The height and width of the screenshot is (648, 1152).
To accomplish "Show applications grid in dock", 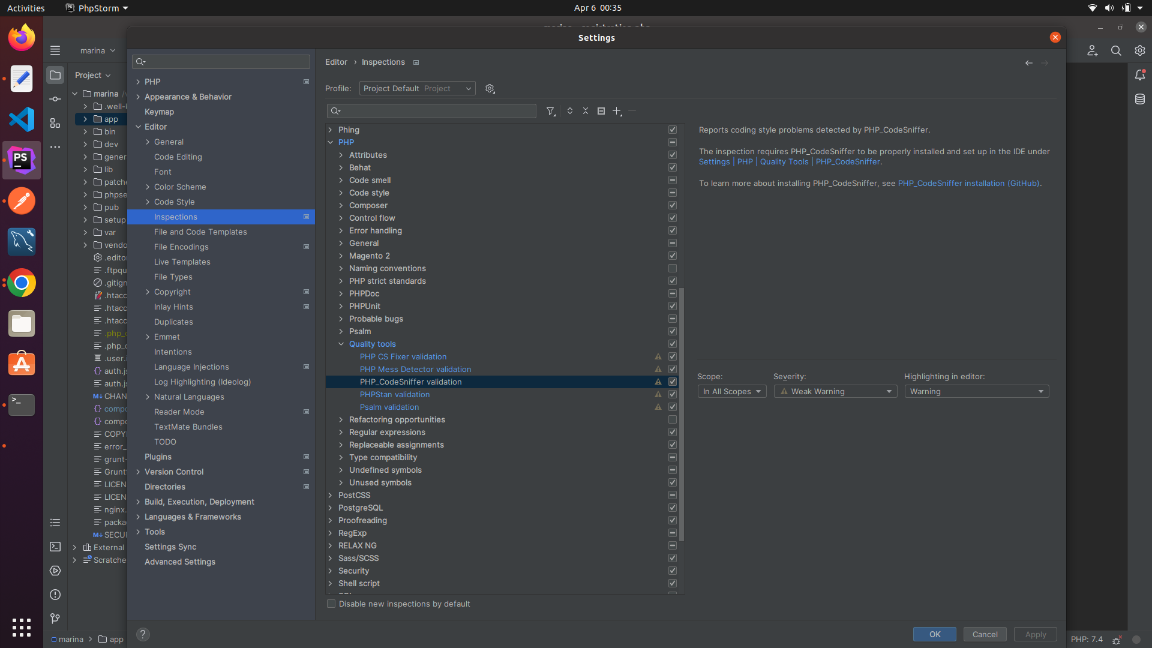I will tap(22, 628).
